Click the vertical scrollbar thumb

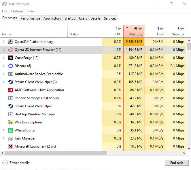(189, 47)
